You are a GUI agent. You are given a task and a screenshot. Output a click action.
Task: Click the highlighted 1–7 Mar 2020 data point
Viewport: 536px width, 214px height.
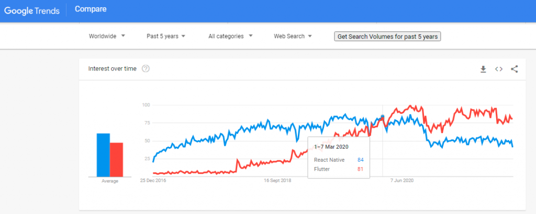383,116
